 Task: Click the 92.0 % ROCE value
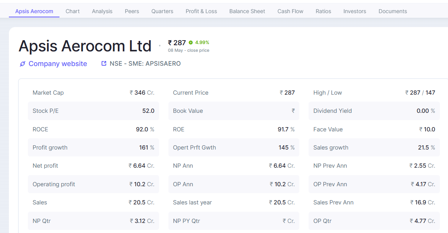pos(145,129)
